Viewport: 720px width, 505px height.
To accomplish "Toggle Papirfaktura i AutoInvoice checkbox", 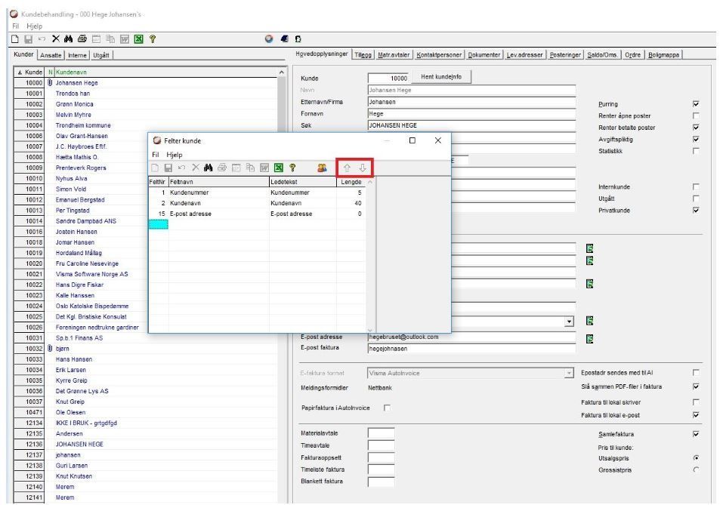I will [387, 408].
